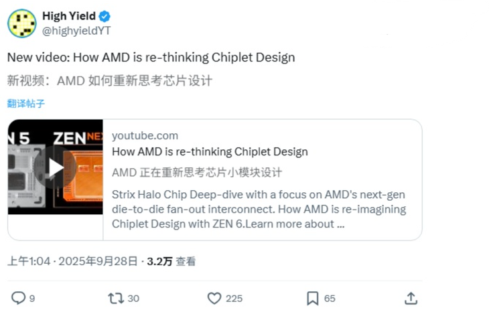This screenshot has width=489, height=312.
Task: Click the post timestamp 2025年9月28日
Action: [104, 261]
